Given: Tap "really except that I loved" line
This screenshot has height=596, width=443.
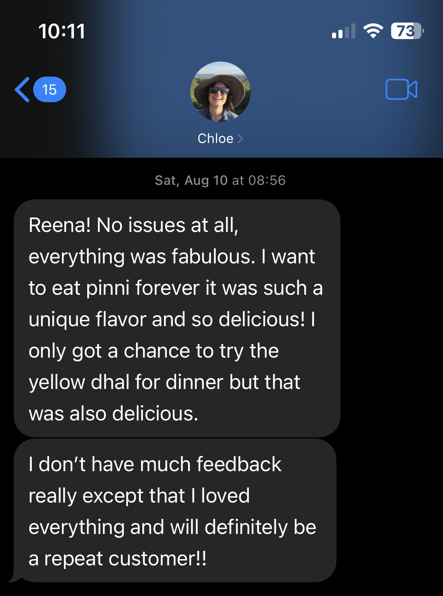Looking at the screenshot, I should pyautogui.click(x=139, y=496).
